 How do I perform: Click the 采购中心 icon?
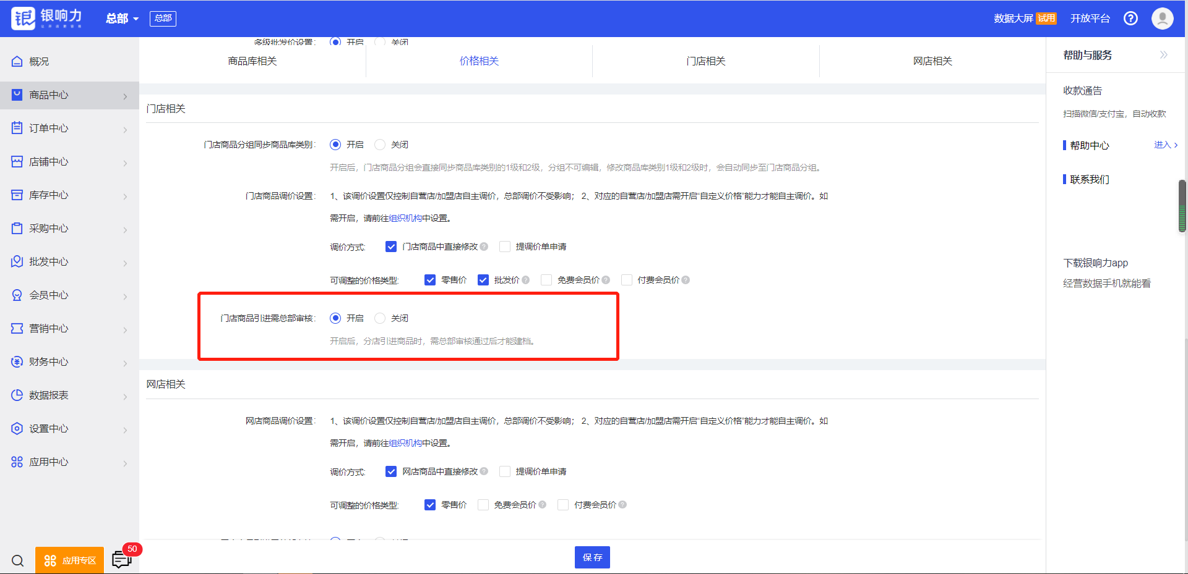(17, 228)
